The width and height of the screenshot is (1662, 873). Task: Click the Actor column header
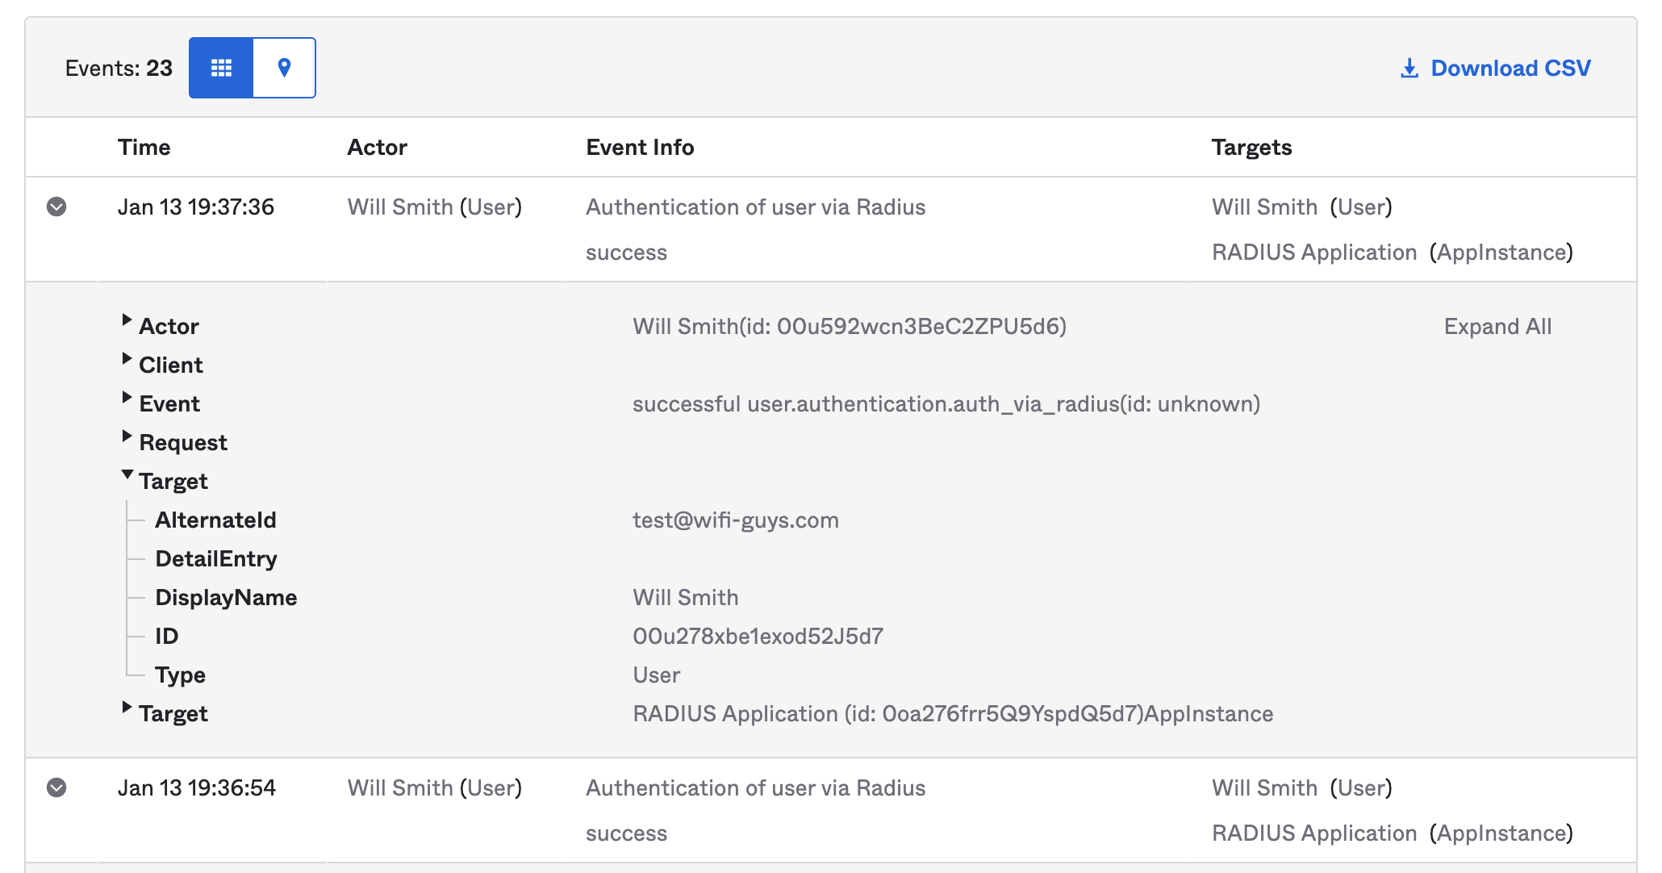[377, 147]
